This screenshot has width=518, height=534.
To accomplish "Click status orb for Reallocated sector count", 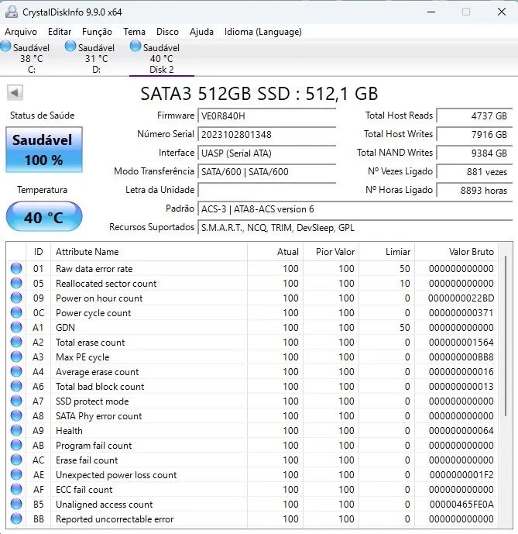I will pos(16,283).
